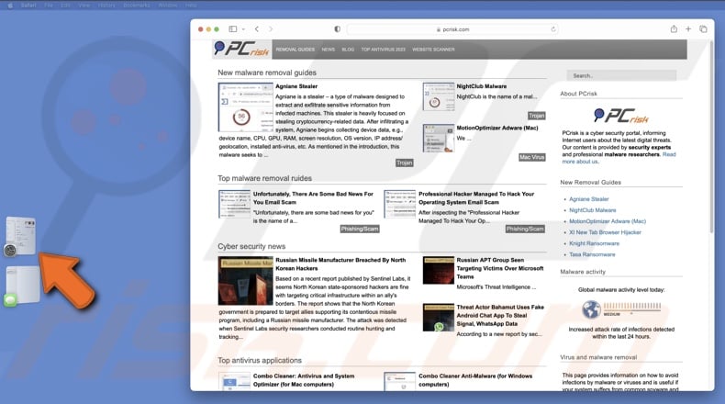The width and height of the screenshot is (725, 404).
Task: Click the privacy shield icon in toolbar
Action: (x=337, y=28)
